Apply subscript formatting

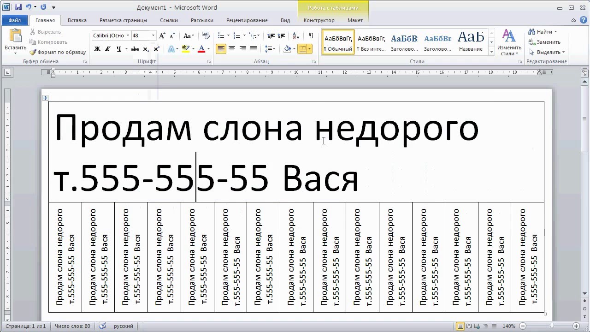click(146, 49)
